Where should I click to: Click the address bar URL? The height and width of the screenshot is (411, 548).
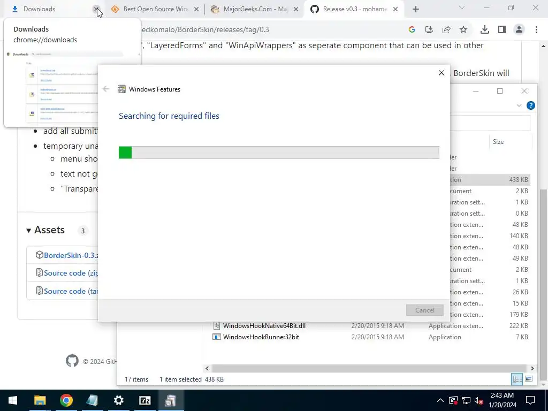pos(205,30)
